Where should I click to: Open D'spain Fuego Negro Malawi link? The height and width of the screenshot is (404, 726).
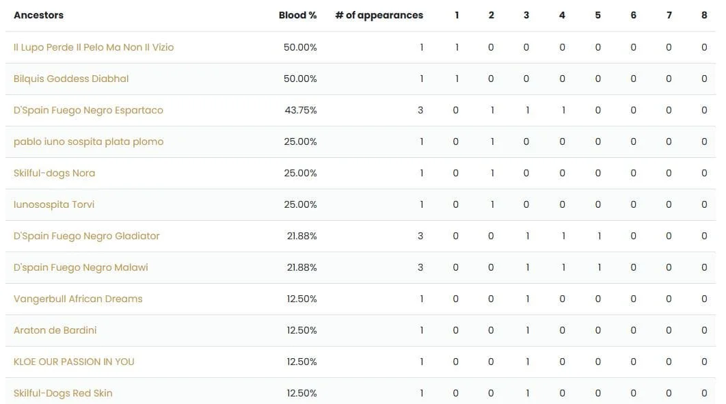click(x=81, y=267)
